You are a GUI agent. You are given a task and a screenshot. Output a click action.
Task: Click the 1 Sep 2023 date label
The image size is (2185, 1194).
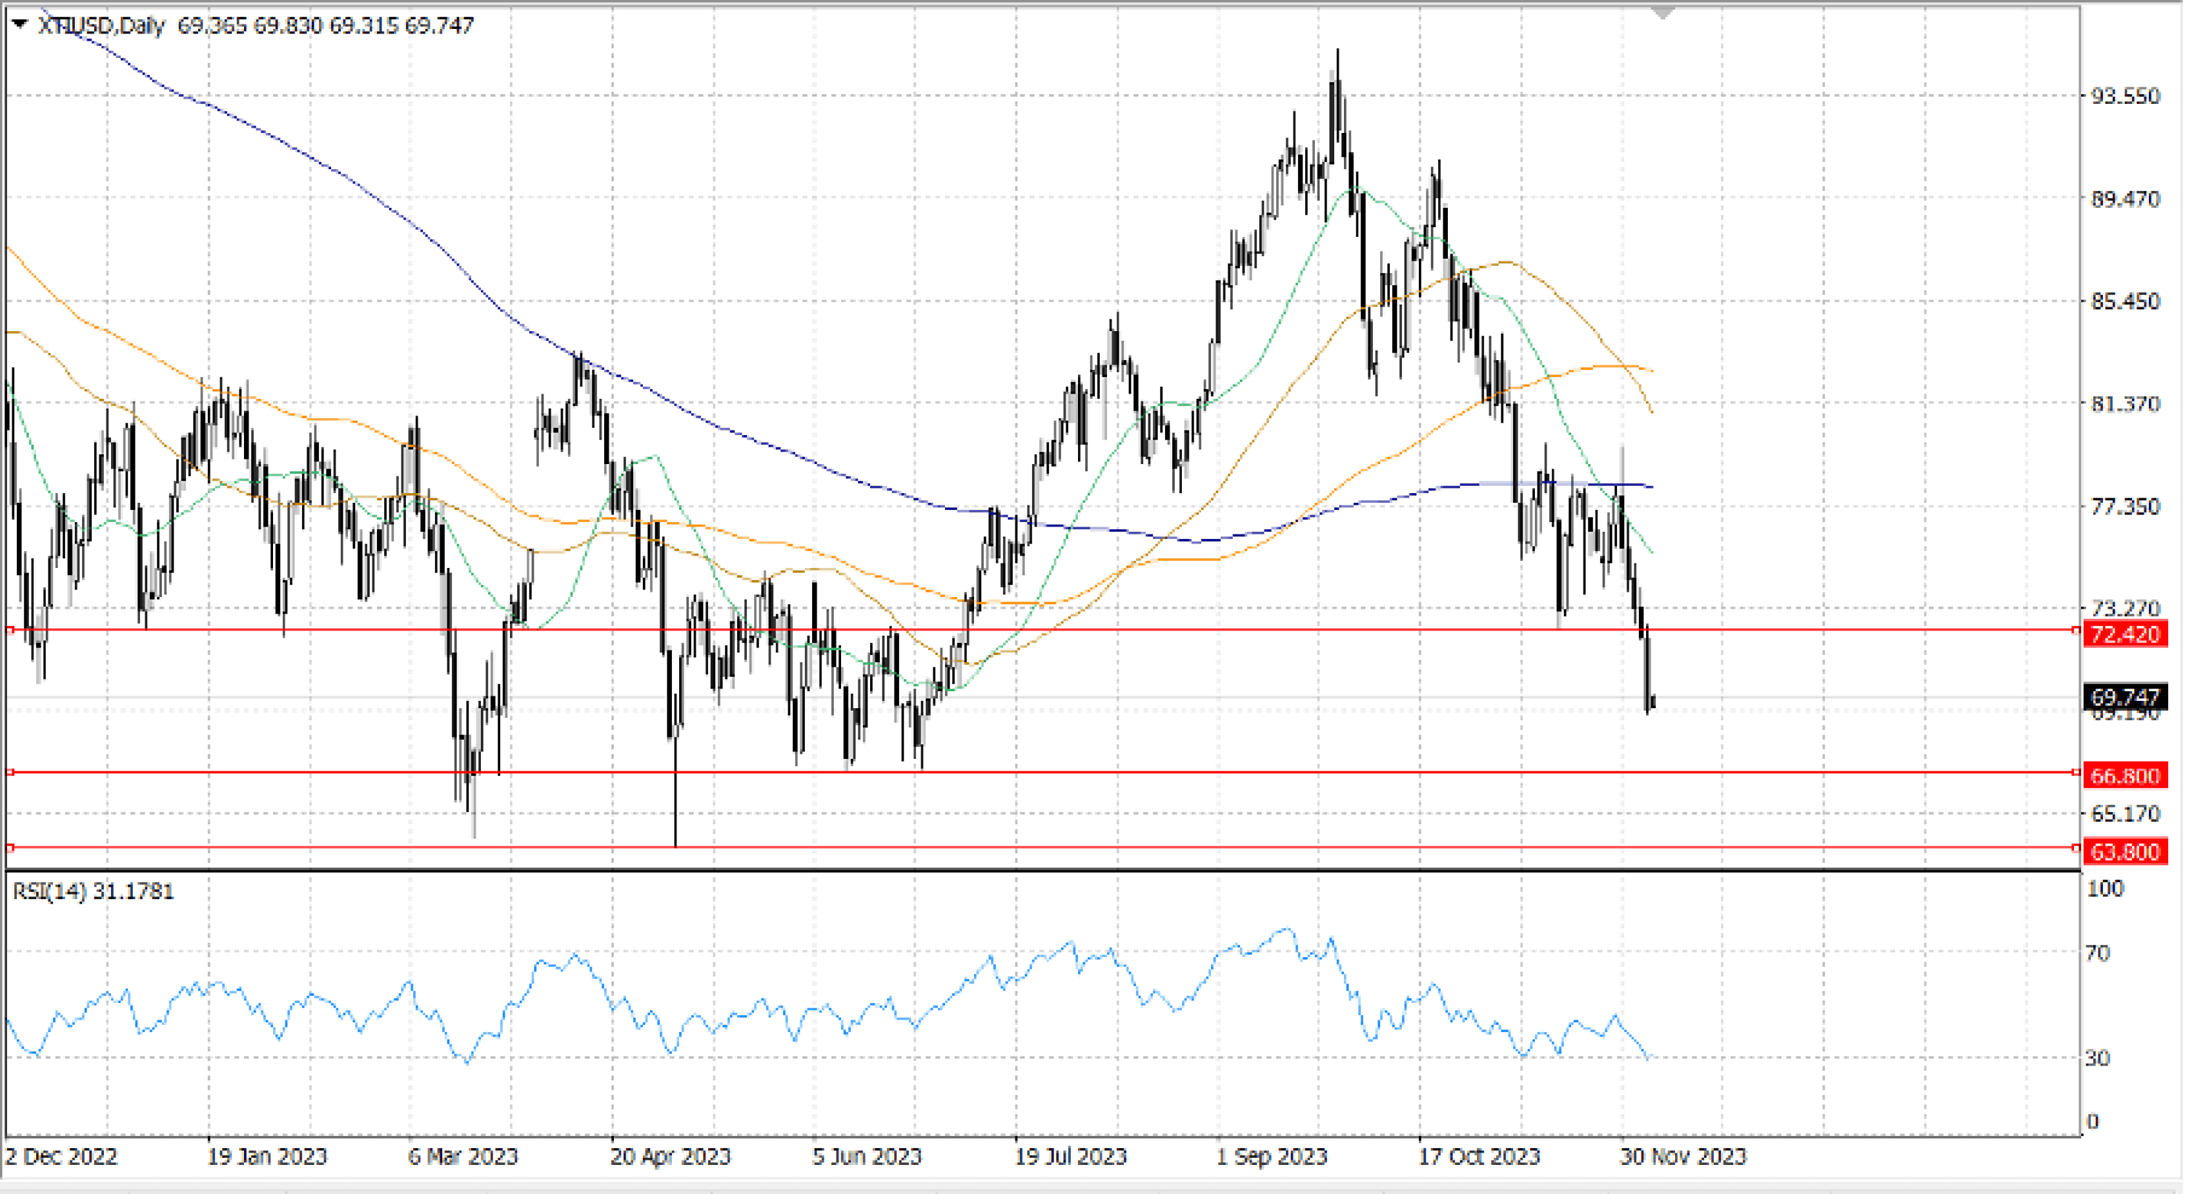pos(1272,1157)
